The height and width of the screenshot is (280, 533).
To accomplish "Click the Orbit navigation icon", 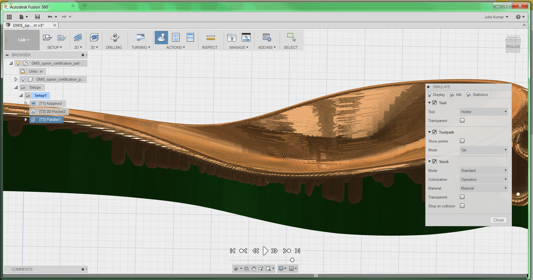I will [x=236, y=269].
